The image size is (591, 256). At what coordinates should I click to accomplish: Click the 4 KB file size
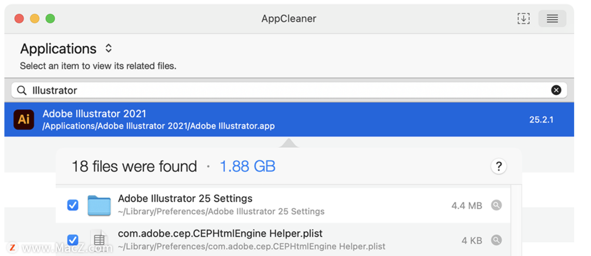(472, 240)
